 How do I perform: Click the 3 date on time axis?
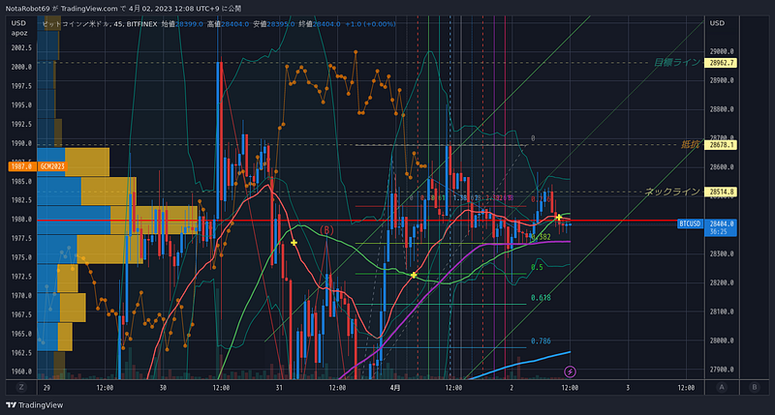[x=628, y=388]
